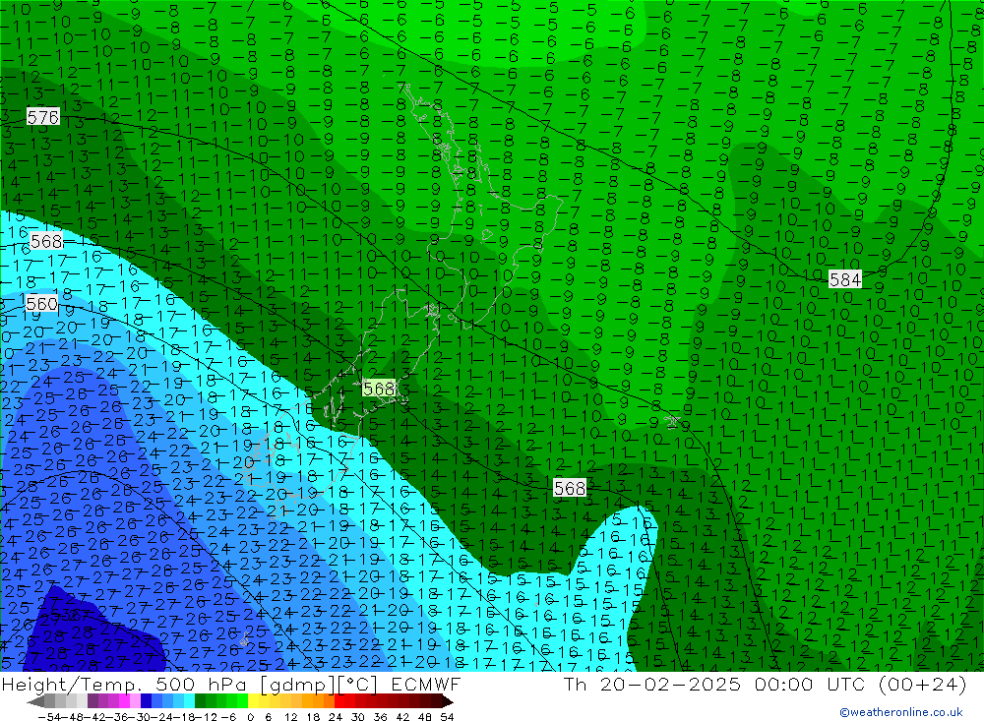This screenshot has width=984, height=721.
Task: Click the bright red swatch above 24
Action: (x=339, y=701)
